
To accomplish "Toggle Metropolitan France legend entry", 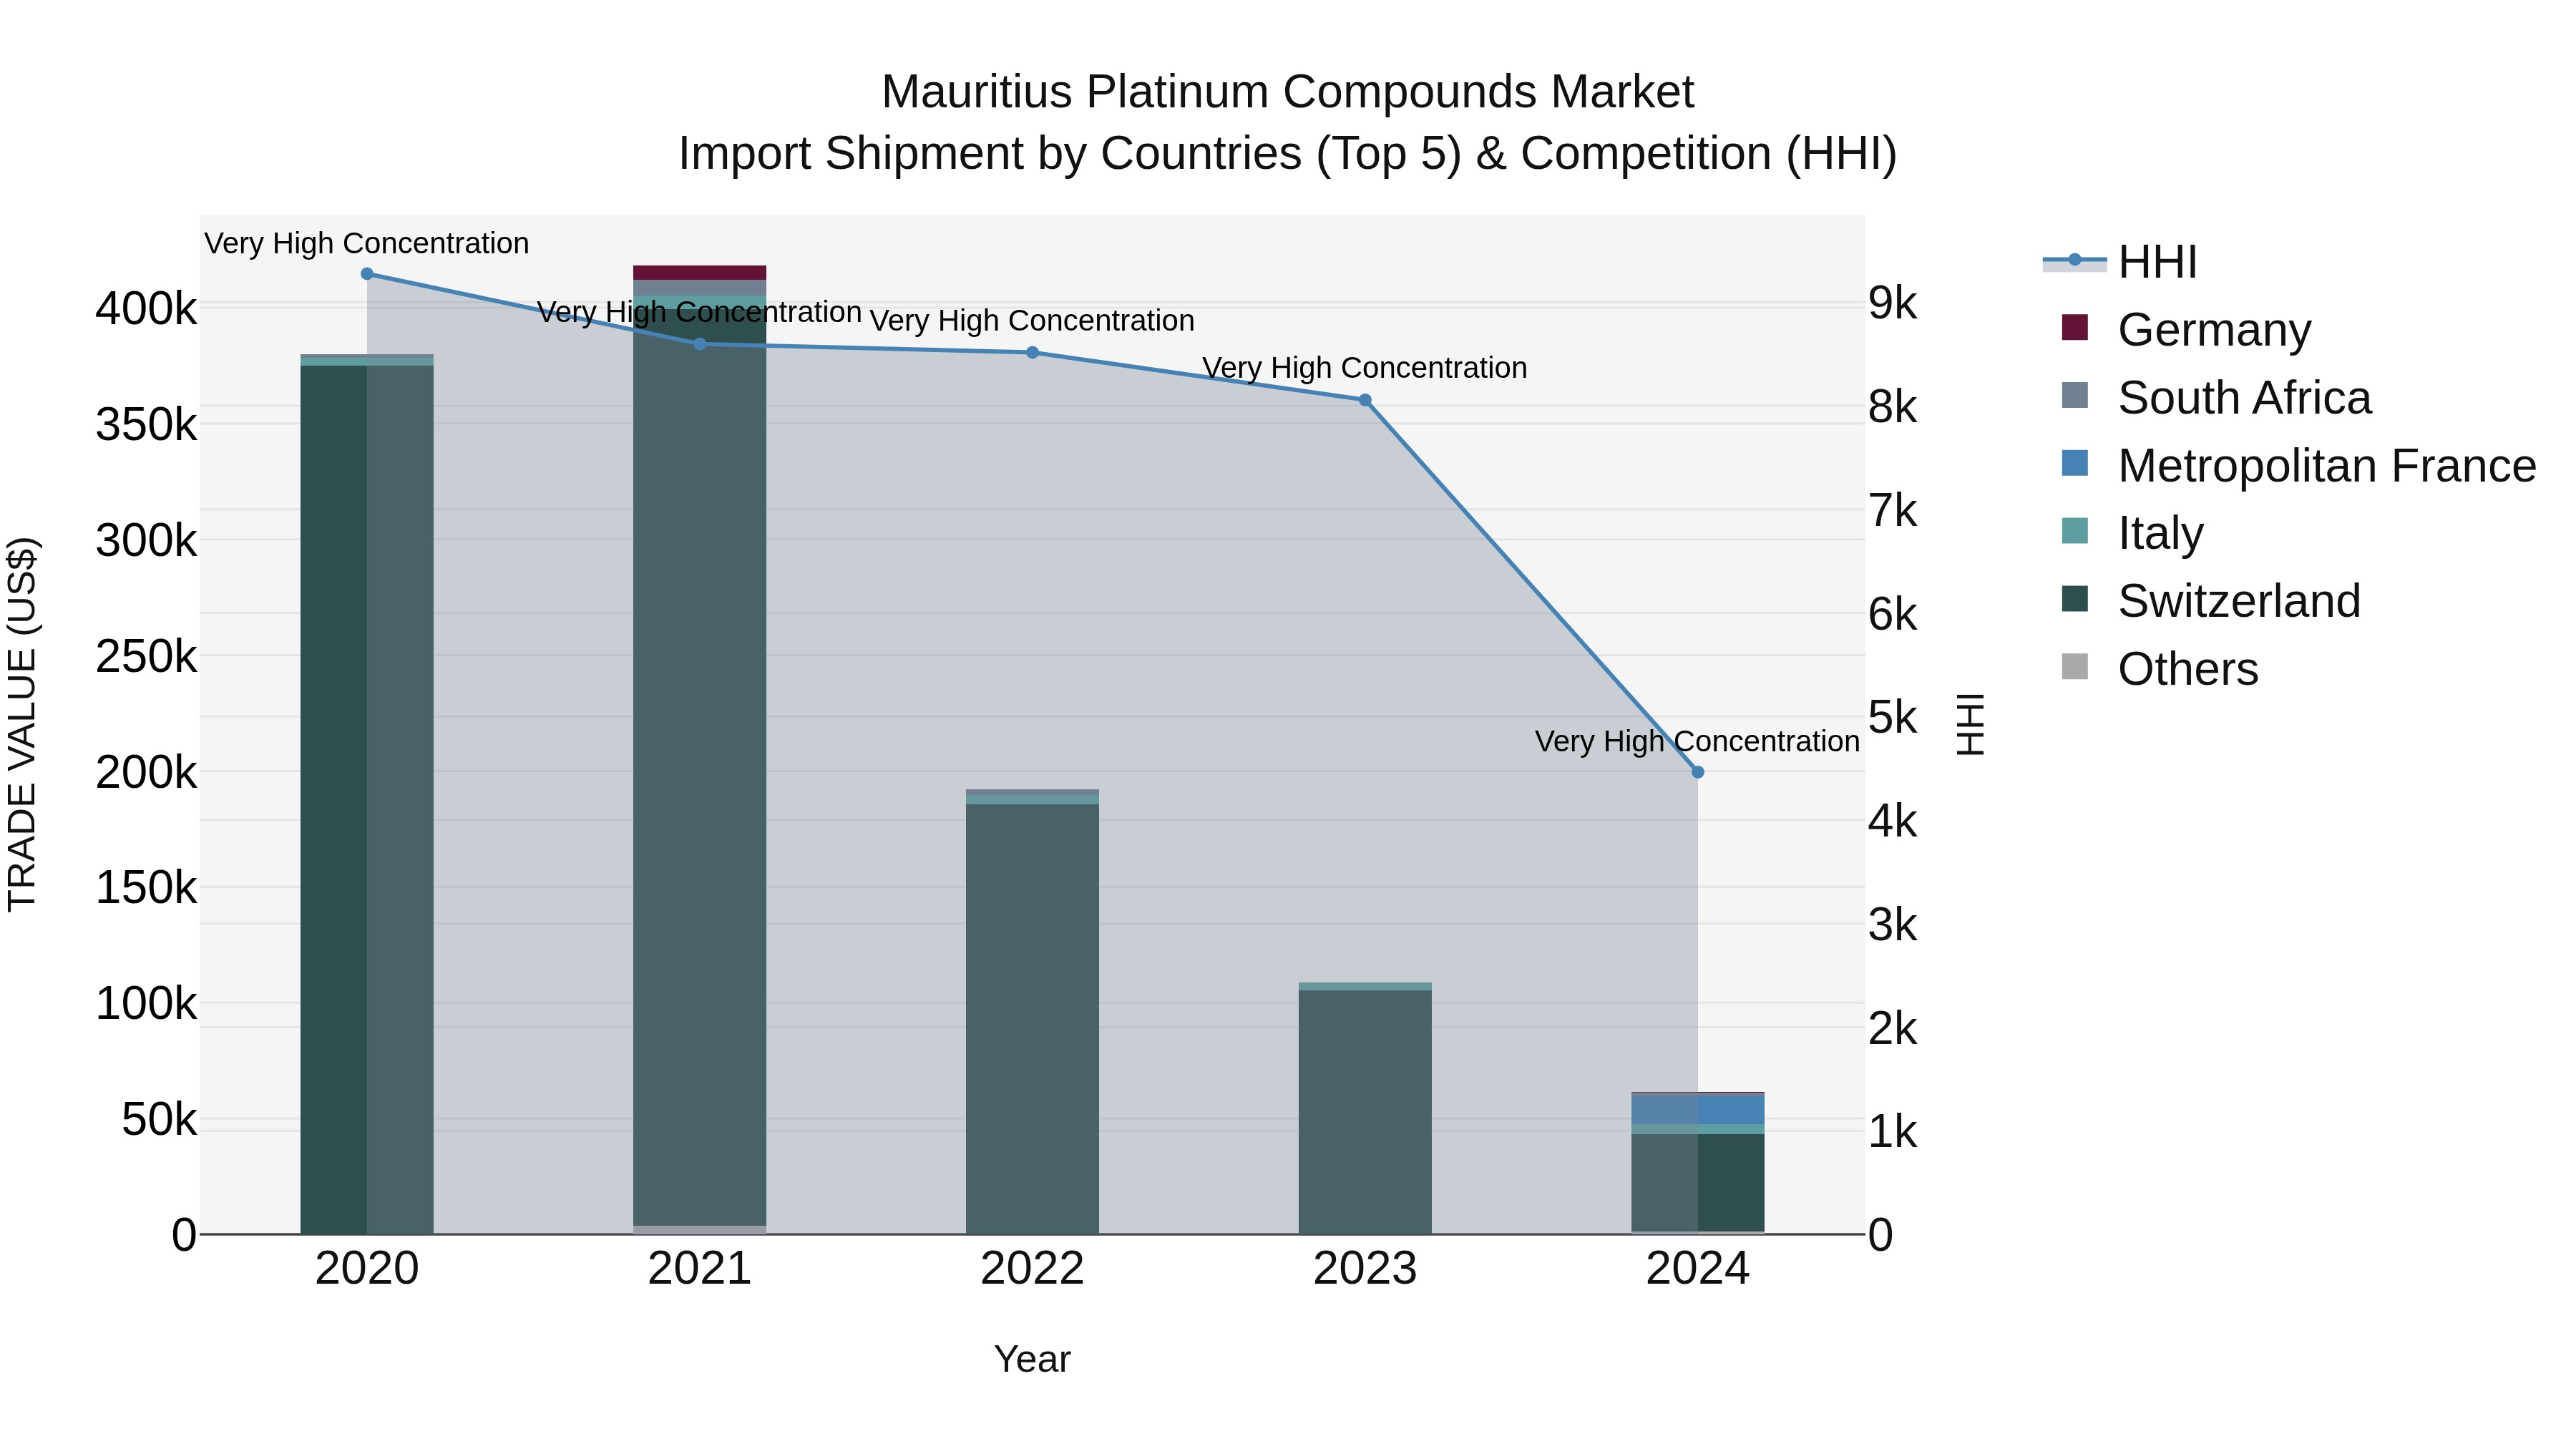I will (2298, 465).
